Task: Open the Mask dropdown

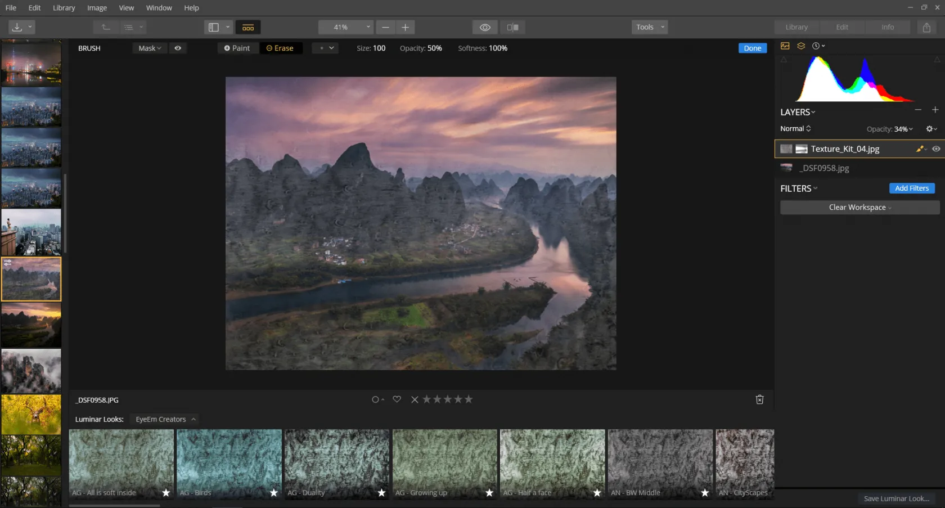Action: click(x=150, y=48)
